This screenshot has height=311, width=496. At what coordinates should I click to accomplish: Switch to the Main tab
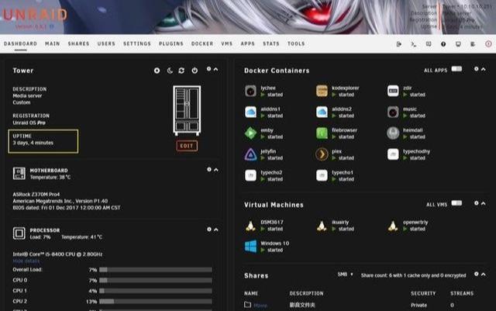53,43
